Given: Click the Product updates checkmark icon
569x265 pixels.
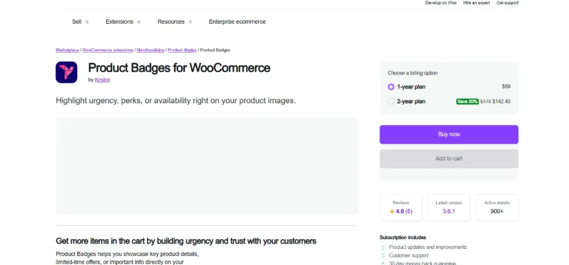Looking at the screenshot, I should point(383,247).
